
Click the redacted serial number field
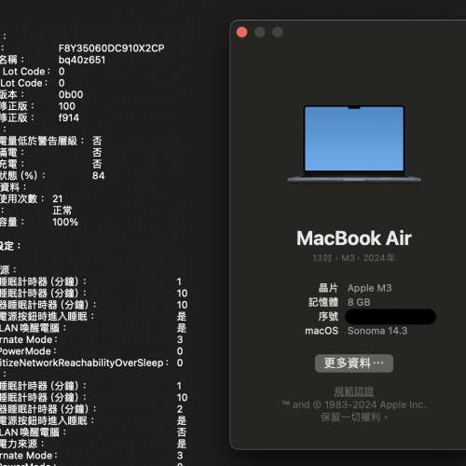tap(391, 317)
